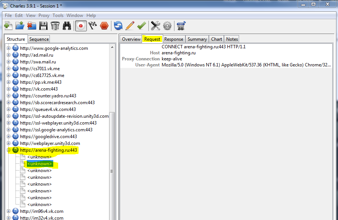Open the Summary tab
This screenshot has height=220, width=338.
(x=197, y=39)
